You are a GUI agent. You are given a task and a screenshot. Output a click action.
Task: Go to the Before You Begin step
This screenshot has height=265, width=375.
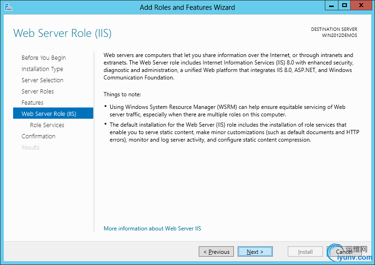pyautogui.click(x=44, y=58)
